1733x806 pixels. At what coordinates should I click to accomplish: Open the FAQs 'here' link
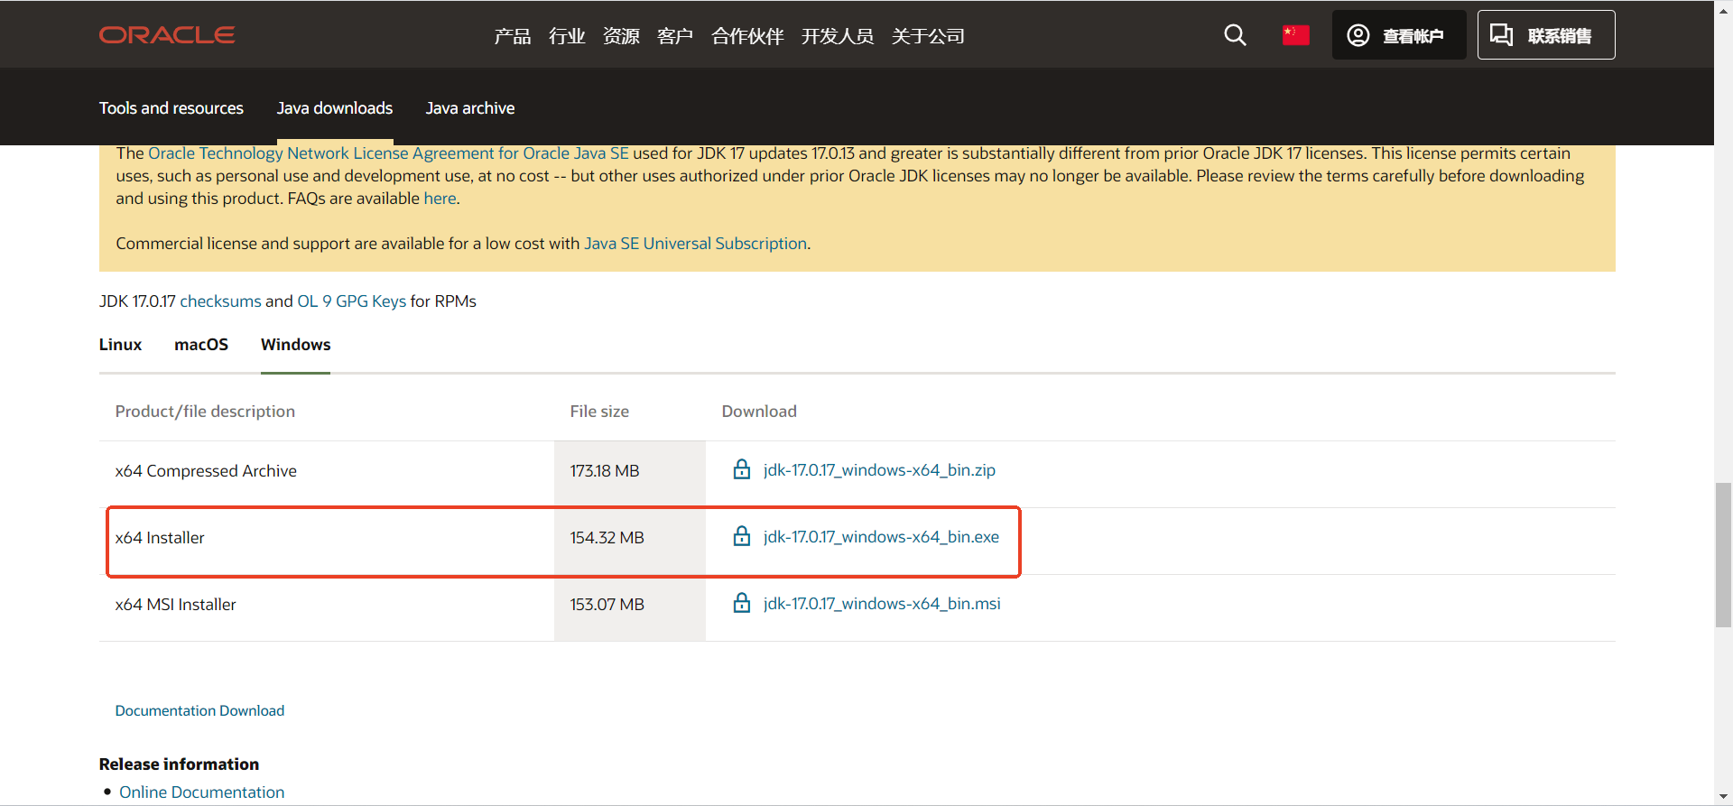[x=440, y=199]
